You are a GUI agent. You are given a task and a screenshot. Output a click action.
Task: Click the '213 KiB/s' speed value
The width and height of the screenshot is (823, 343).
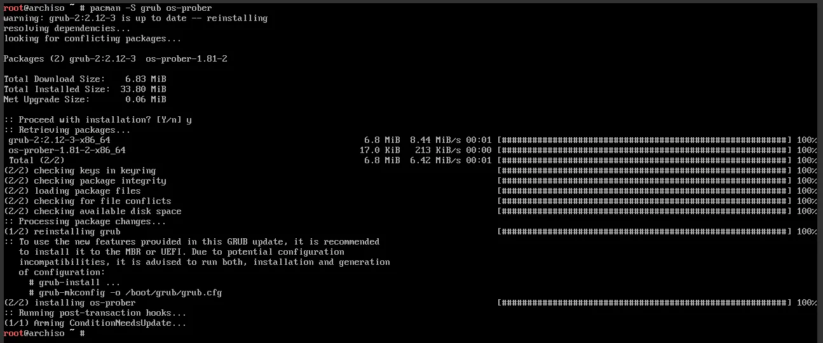point(438,151)
